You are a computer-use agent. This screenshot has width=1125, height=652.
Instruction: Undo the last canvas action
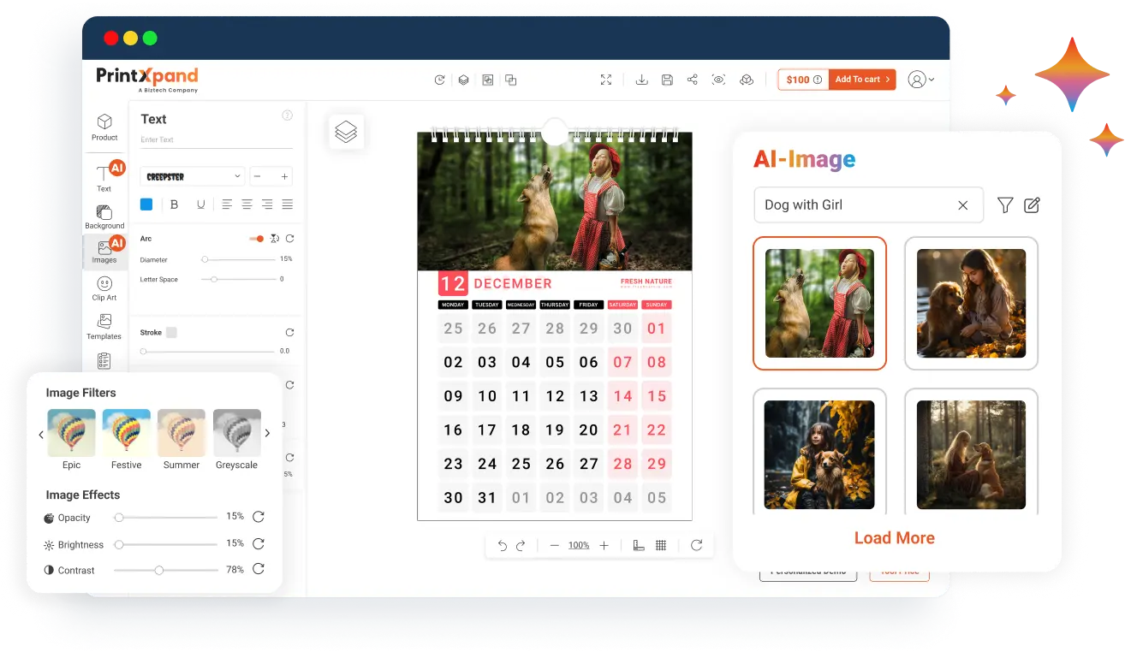[503, 545]
